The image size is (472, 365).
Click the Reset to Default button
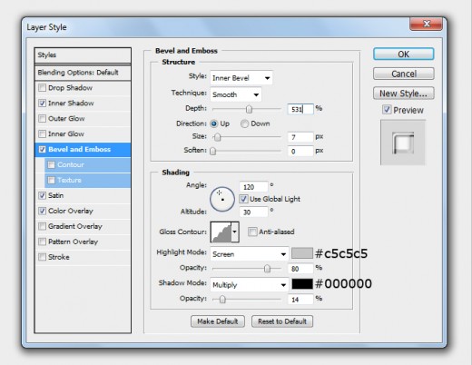[x=282, y=321]
